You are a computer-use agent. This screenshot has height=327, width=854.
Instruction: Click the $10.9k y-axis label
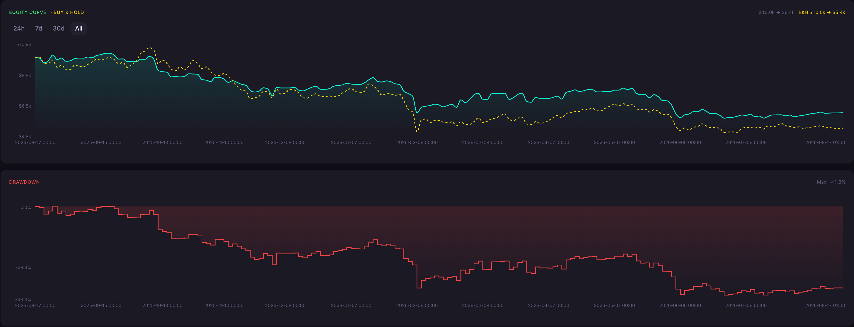click(x=24, y=44)
